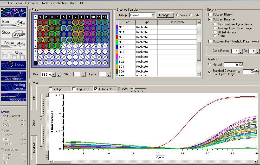Click the plate select-all asterisk corner
Viewport: 260px width, 165px height.
tap(35, 17)
